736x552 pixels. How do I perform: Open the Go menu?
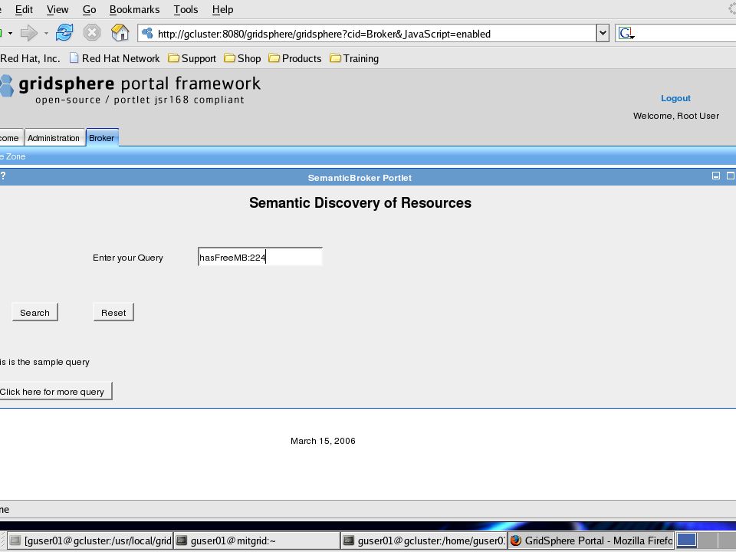tap(89, 9)
